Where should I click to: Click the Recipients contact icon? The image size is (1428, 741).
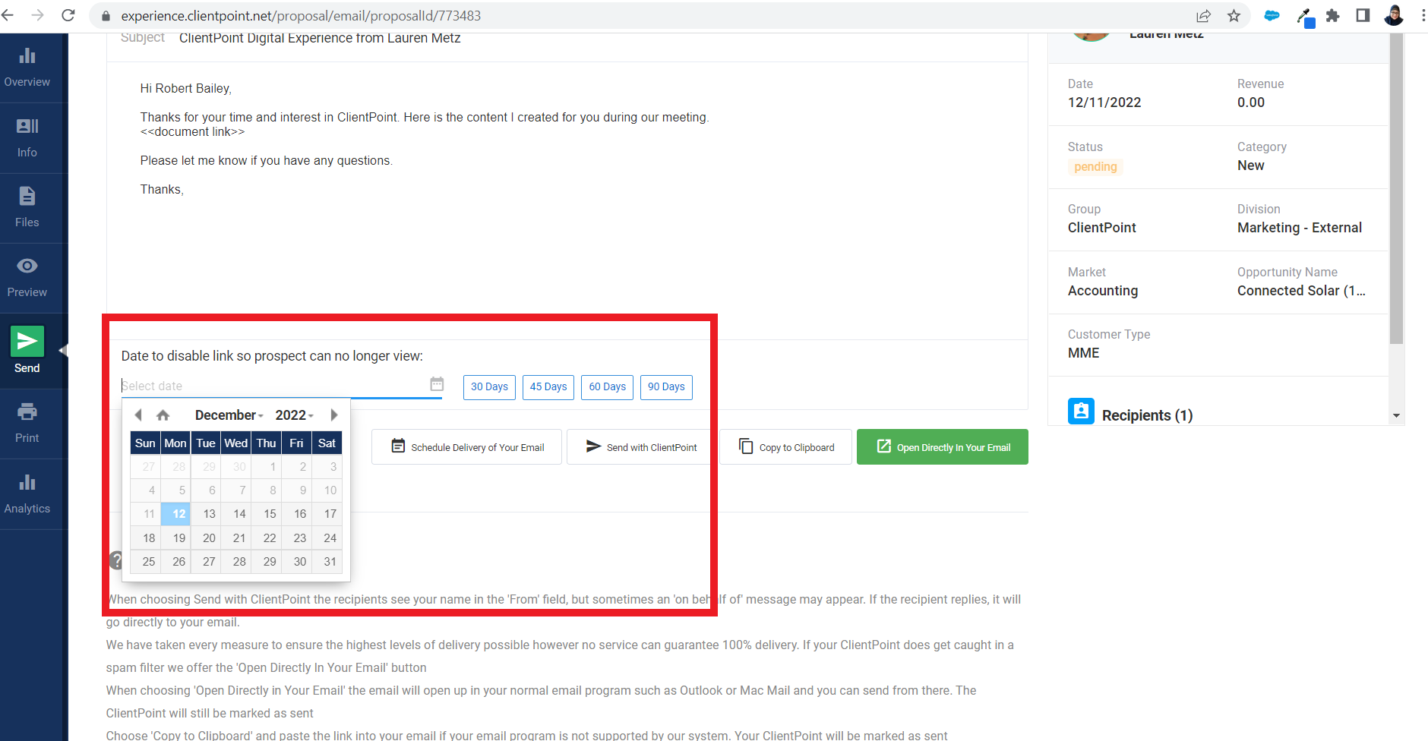1081,411
